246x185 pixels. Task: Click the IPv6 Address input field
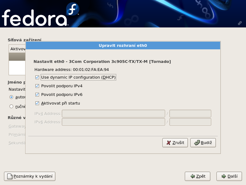point(113,122)
